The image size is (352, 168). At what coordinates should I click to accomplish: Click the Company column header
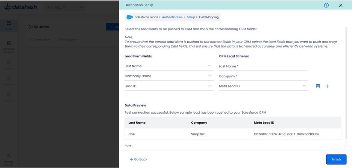point(199,123)
